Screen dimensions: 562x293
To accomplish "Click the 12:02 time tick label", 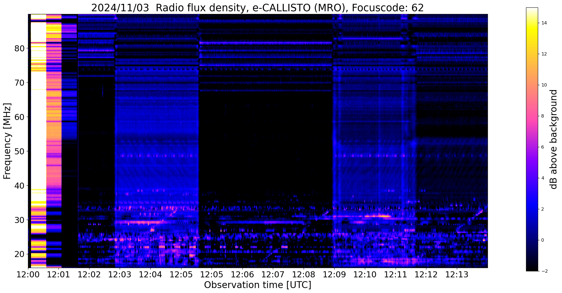I will point(89,275).
